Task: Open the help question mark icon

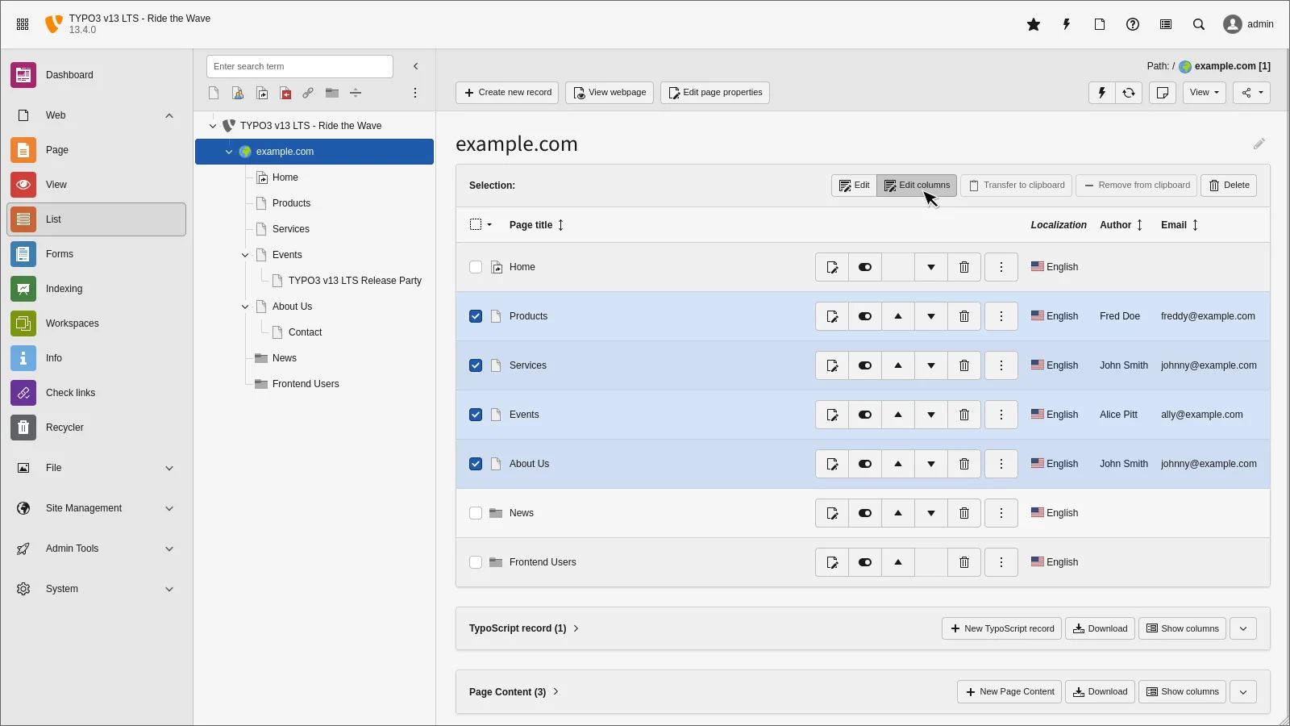Action: 1132,24
